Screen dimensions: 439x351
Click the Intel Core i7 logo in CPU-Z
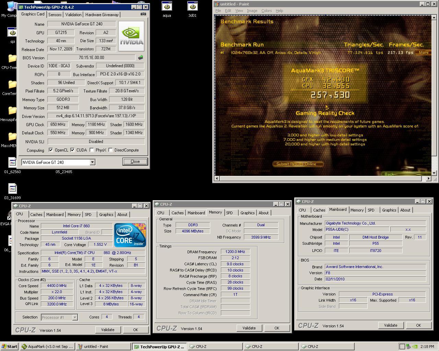(130, 235)
